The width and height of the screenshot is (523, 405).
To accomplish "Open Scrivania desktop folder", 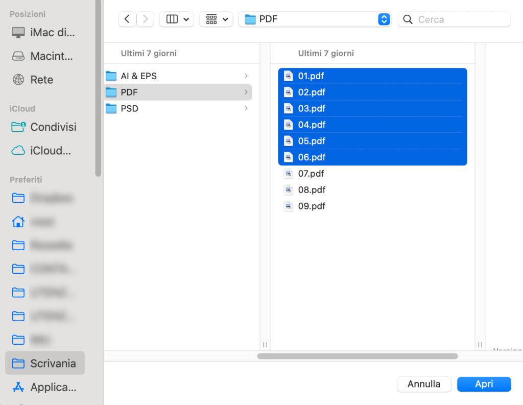I will click(x=45, y=363).
